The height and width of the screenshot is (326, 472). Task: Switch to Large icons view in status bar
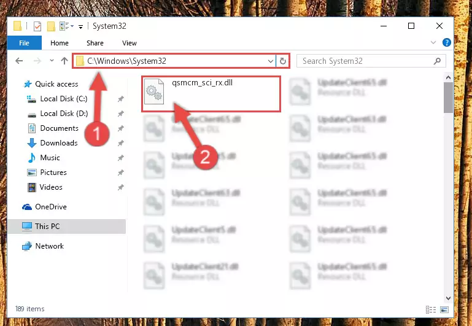[x=444, y=309]
